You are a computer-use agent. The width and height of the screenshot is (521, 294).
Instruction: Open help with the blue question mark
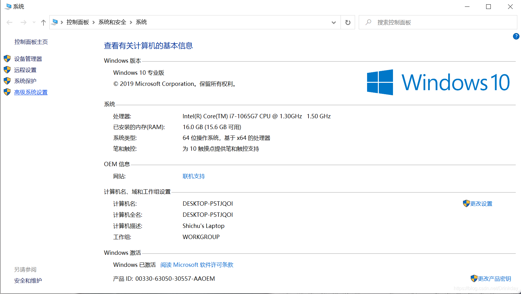tap(516, 36)
